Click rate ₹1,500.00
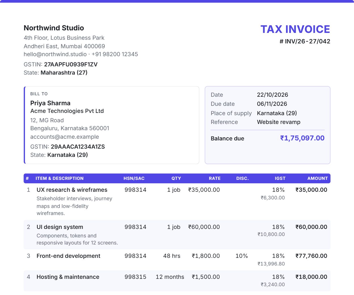The height and width of the screenshot is (295, 354). [x=206, y=277]
